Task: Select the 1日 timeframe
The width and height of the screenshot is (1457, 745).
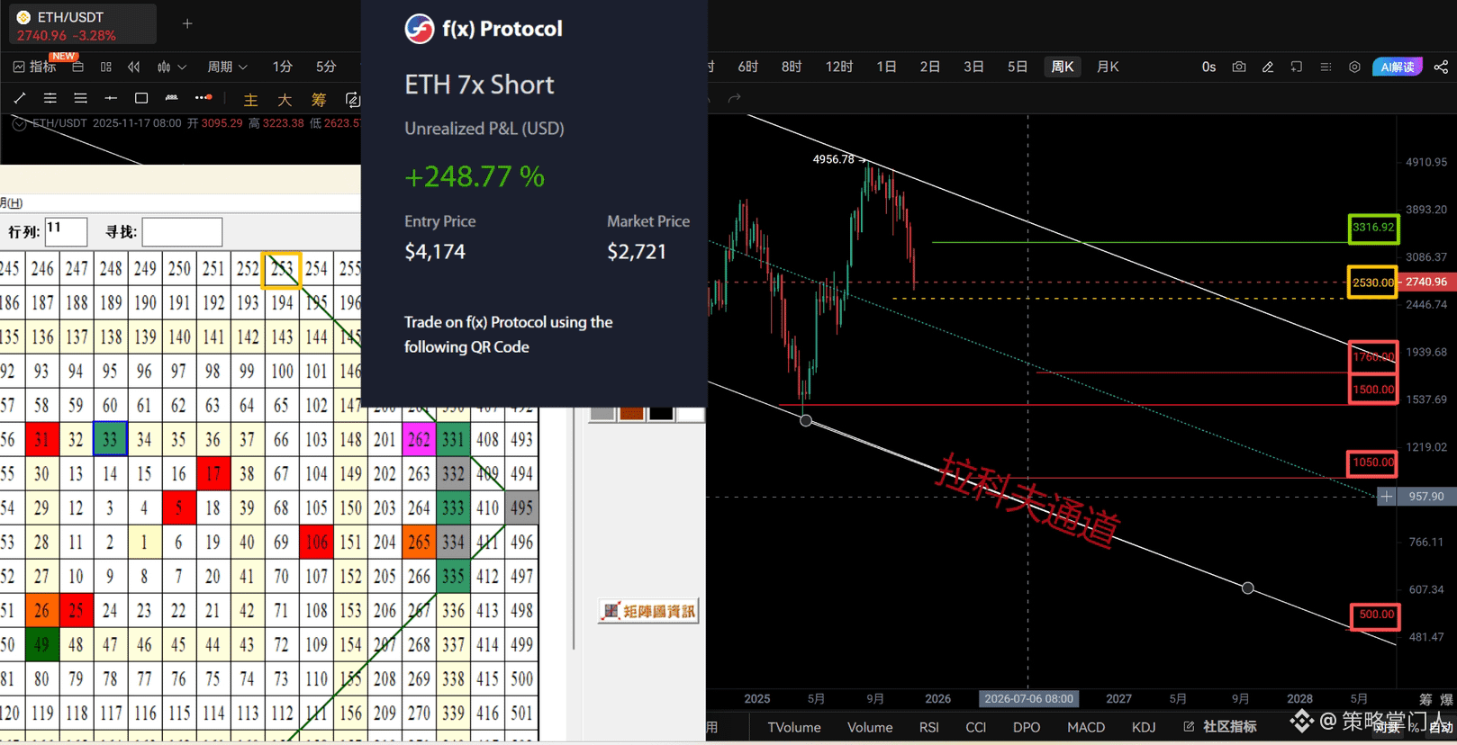Action: 886,67
